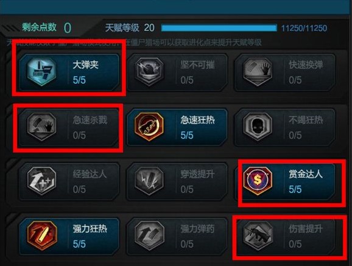Click the 天赋等级 20 level label
Viewport: 352px width, 266px height.
(130, 28)
